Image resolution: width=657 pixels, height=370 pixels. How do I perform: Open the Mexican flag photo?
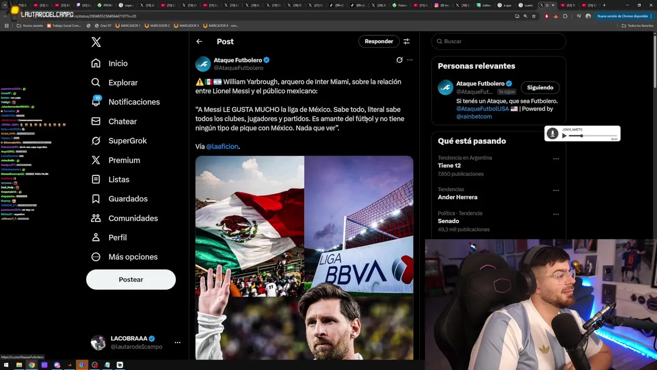[249, 226]
